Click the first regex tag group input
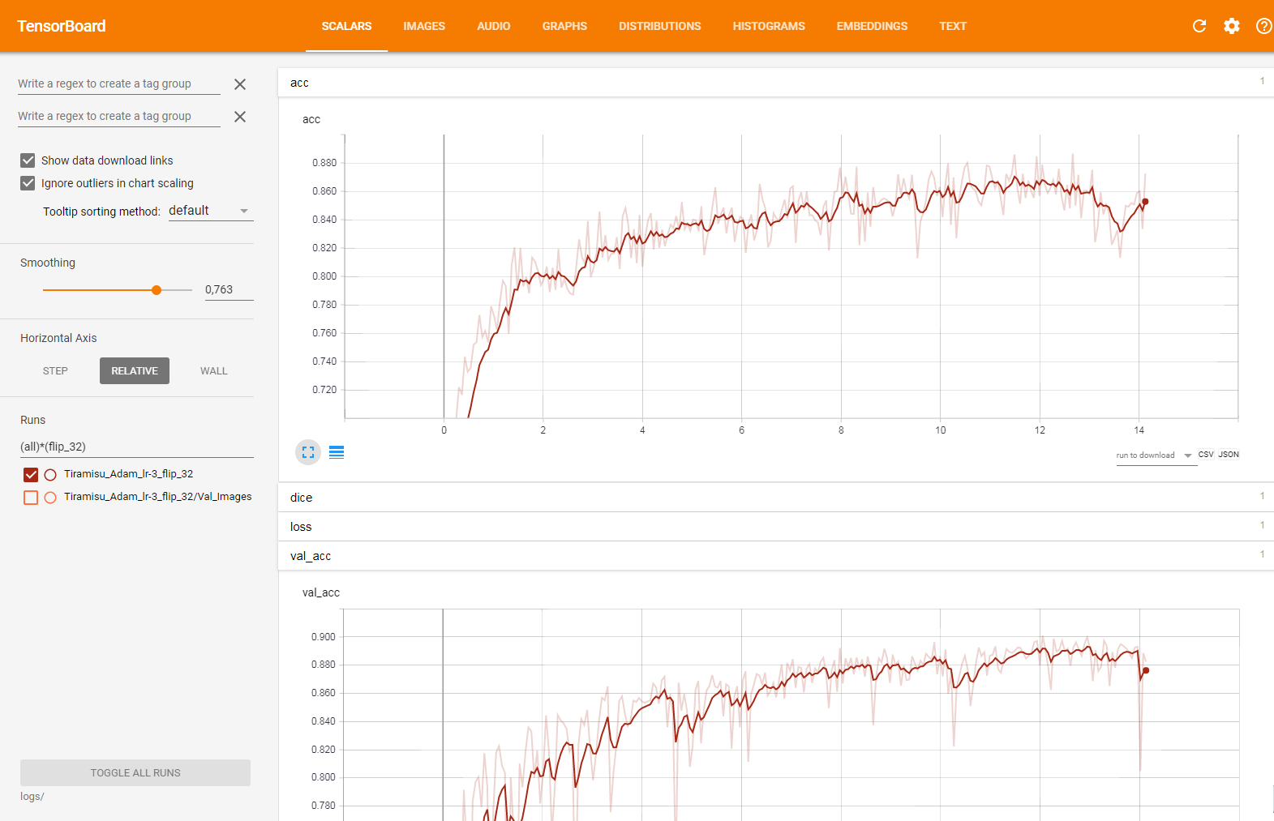 click(x=119, y=83)
